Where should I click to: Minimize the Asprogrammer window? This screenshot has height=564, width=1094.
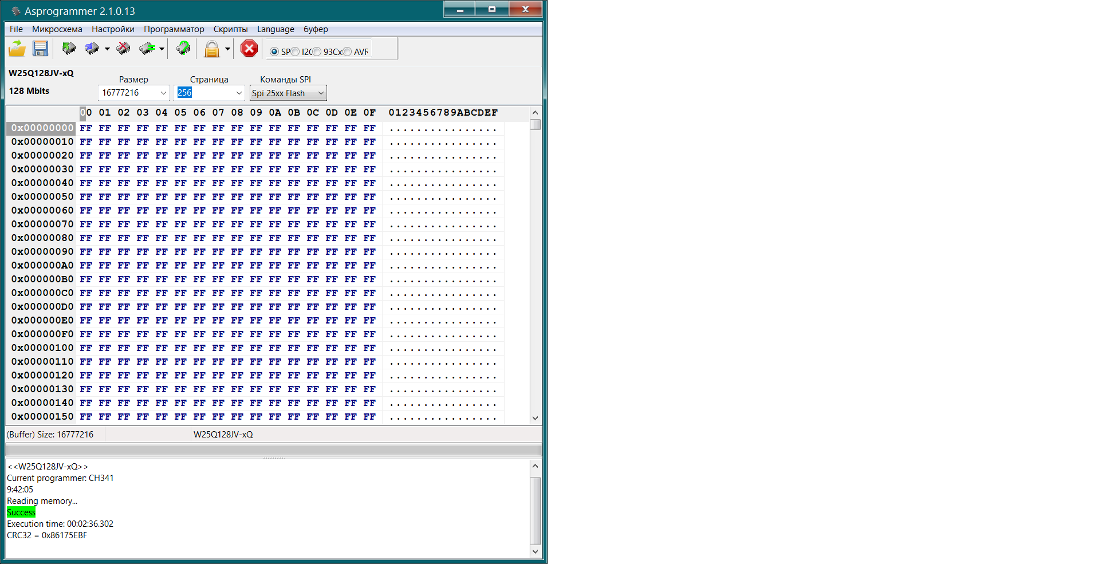coord(459,9)
